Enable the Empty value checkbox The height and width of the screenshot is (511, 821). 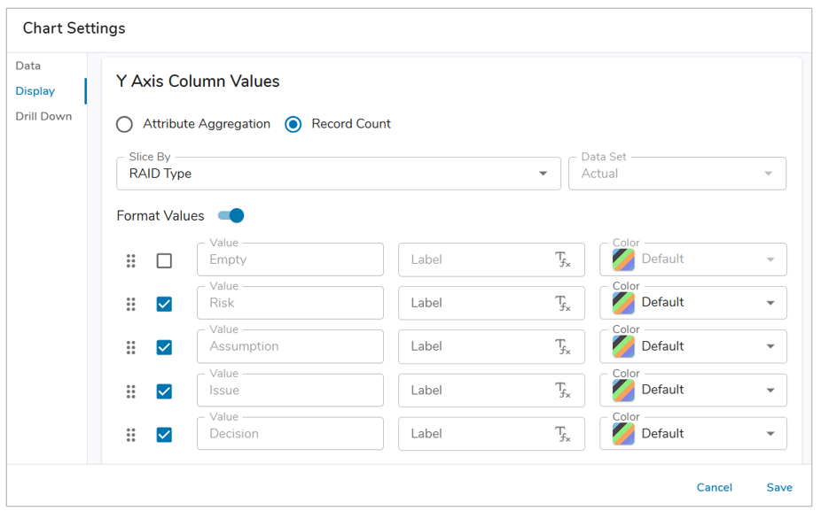tap(164, 260)
